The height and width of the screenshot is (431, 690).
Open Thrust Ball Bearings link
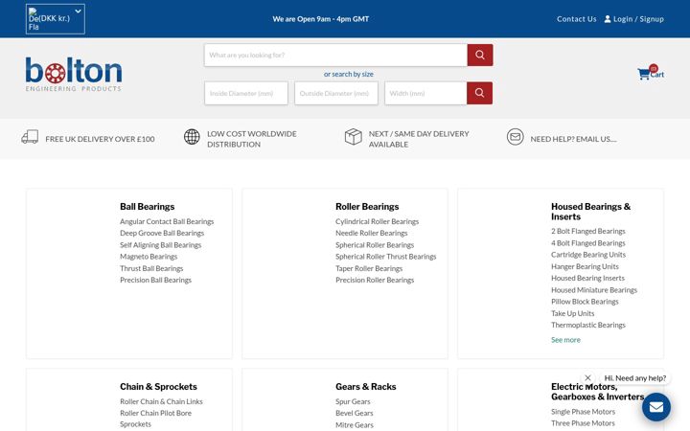(151, 268)
